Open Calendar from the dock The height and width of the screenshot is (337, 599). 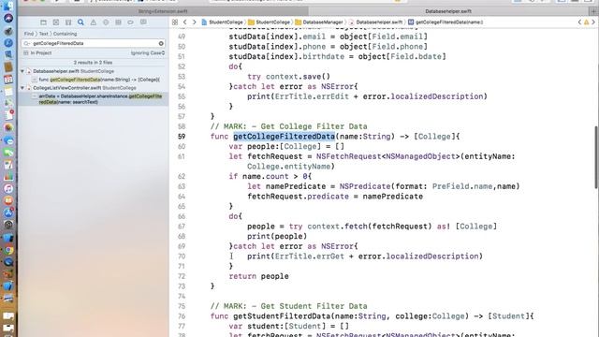(x=8, y=80)
